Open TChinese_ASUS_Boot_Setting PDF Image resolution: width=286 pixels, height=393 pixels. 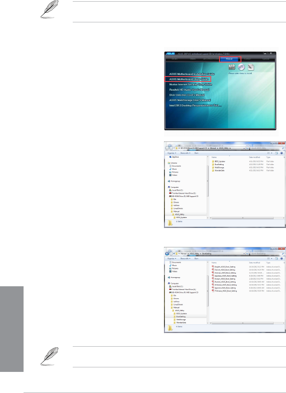coord(224,291)
